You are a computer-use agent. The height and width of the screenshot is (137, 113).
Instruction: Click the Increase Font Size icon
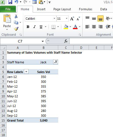coord(72,19)
